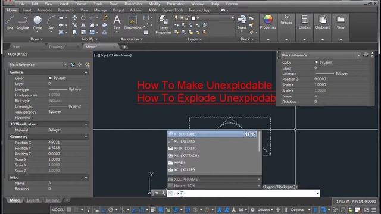Image resolution: width=381 pixels, height=214 pixels.
Task: Open help for EXPLODE suggestion
Action: tap(247, 134)
